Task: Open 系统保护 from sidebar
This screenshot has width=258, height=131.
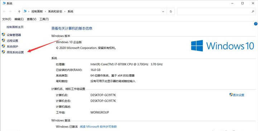Action: tap(12, 46)
